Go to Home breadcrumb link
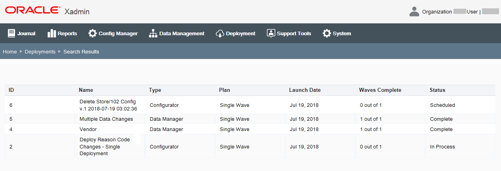This screenshot has width=501, height=171. (10, 51)
